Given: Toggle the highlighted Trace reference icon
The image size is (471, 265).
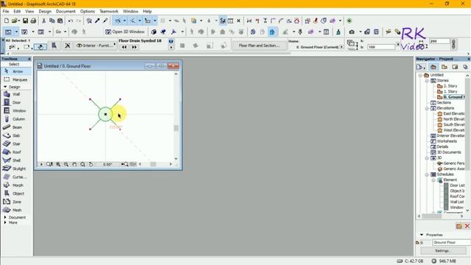Looking at the screenshot, I should pos(223,21).
